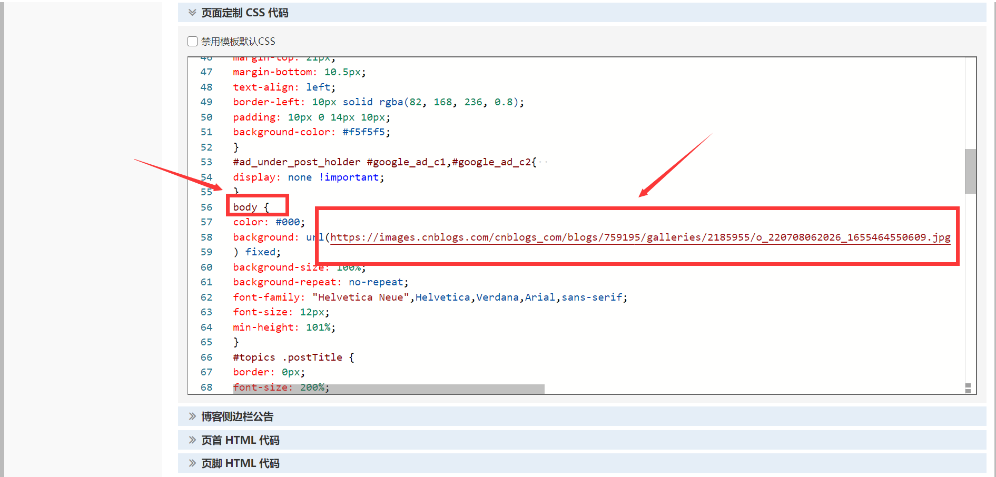This screenshot has width=996, height=477.
Task: Open the cnblogs image URL in line 58
Action: pos(640,237)
